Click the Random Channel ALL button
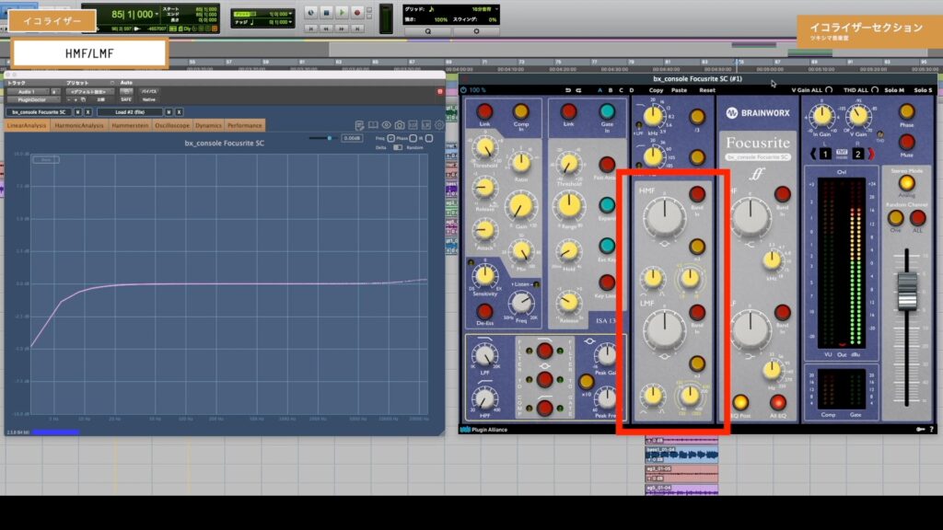Viewport: 943px width, 530px height. tap(917, 217)
